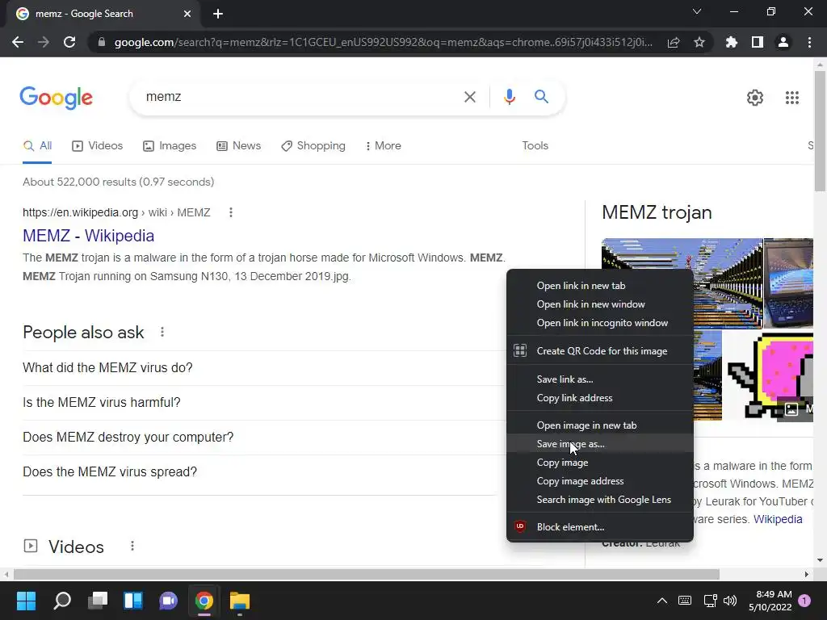Open People also ask options menu
Image resolution: width=827 pixels, height=620 pixels.
coord(162,332)
